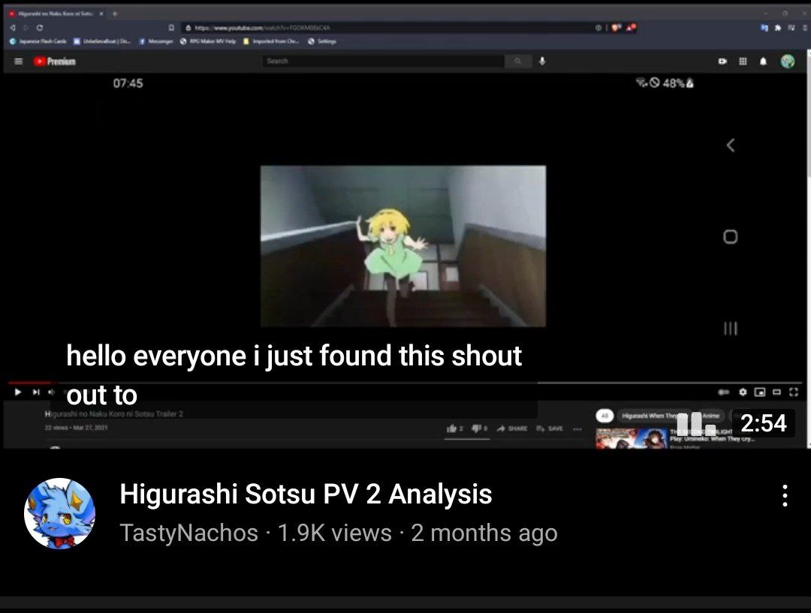
Task: Select the Higurashi no Naku Koro browser tab
Action: coord(56,14)
